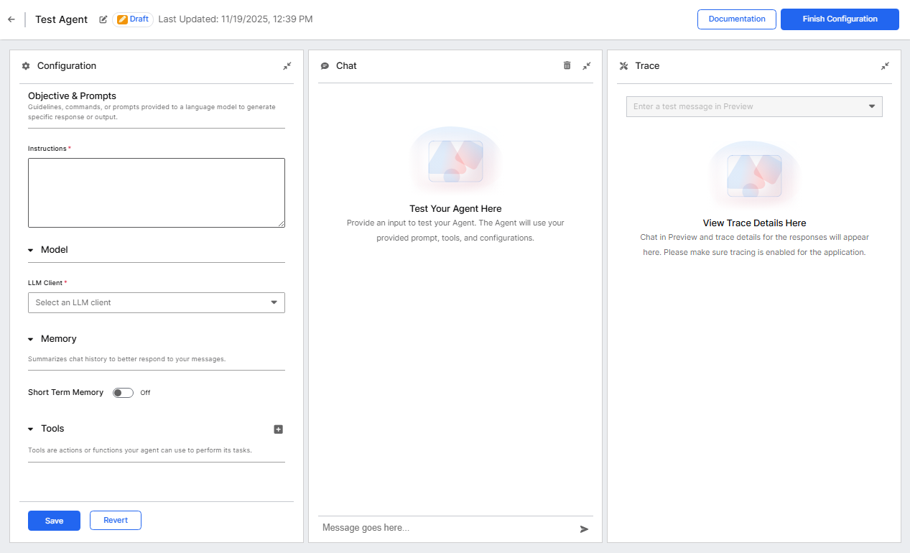Collapse the Model section
Image resolution: width=910 pixels, height=553 pixels.
click(x=31, y=250)
